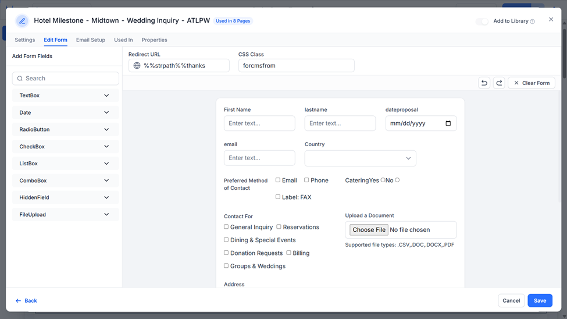
Task: Check the Label: FAX box
Action: pyautogui.click(x=278, y=197)
